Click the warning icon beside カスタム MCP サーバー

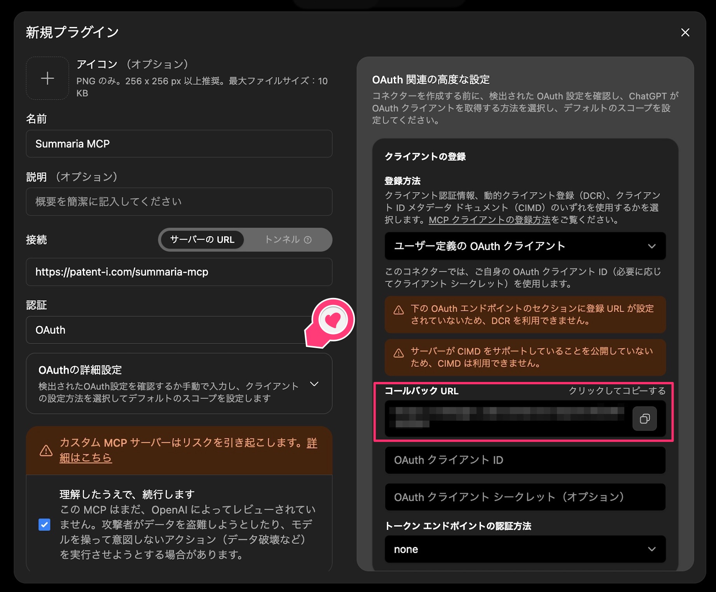[x=46, y=450]
